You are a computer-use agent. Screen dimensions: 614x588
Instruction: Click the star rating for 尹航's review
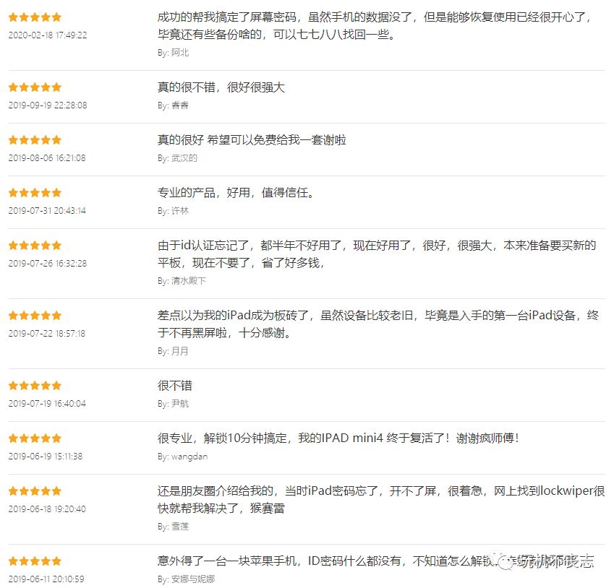click(35, 386)
